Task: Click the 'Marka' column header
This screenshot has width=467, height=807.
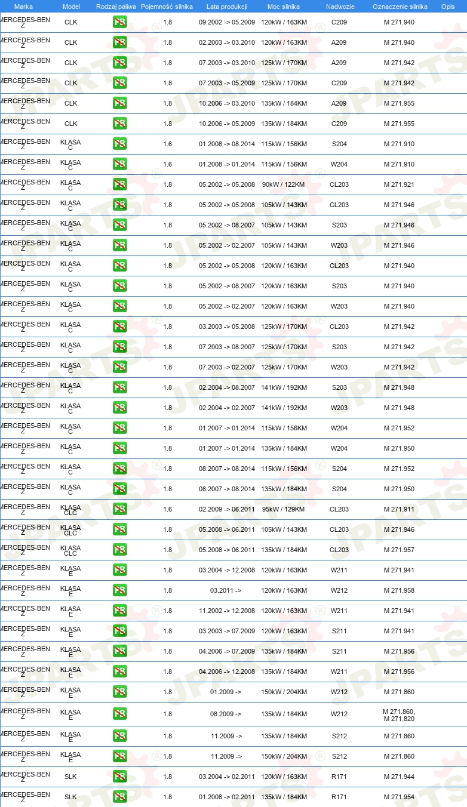Action: (23, 7)
